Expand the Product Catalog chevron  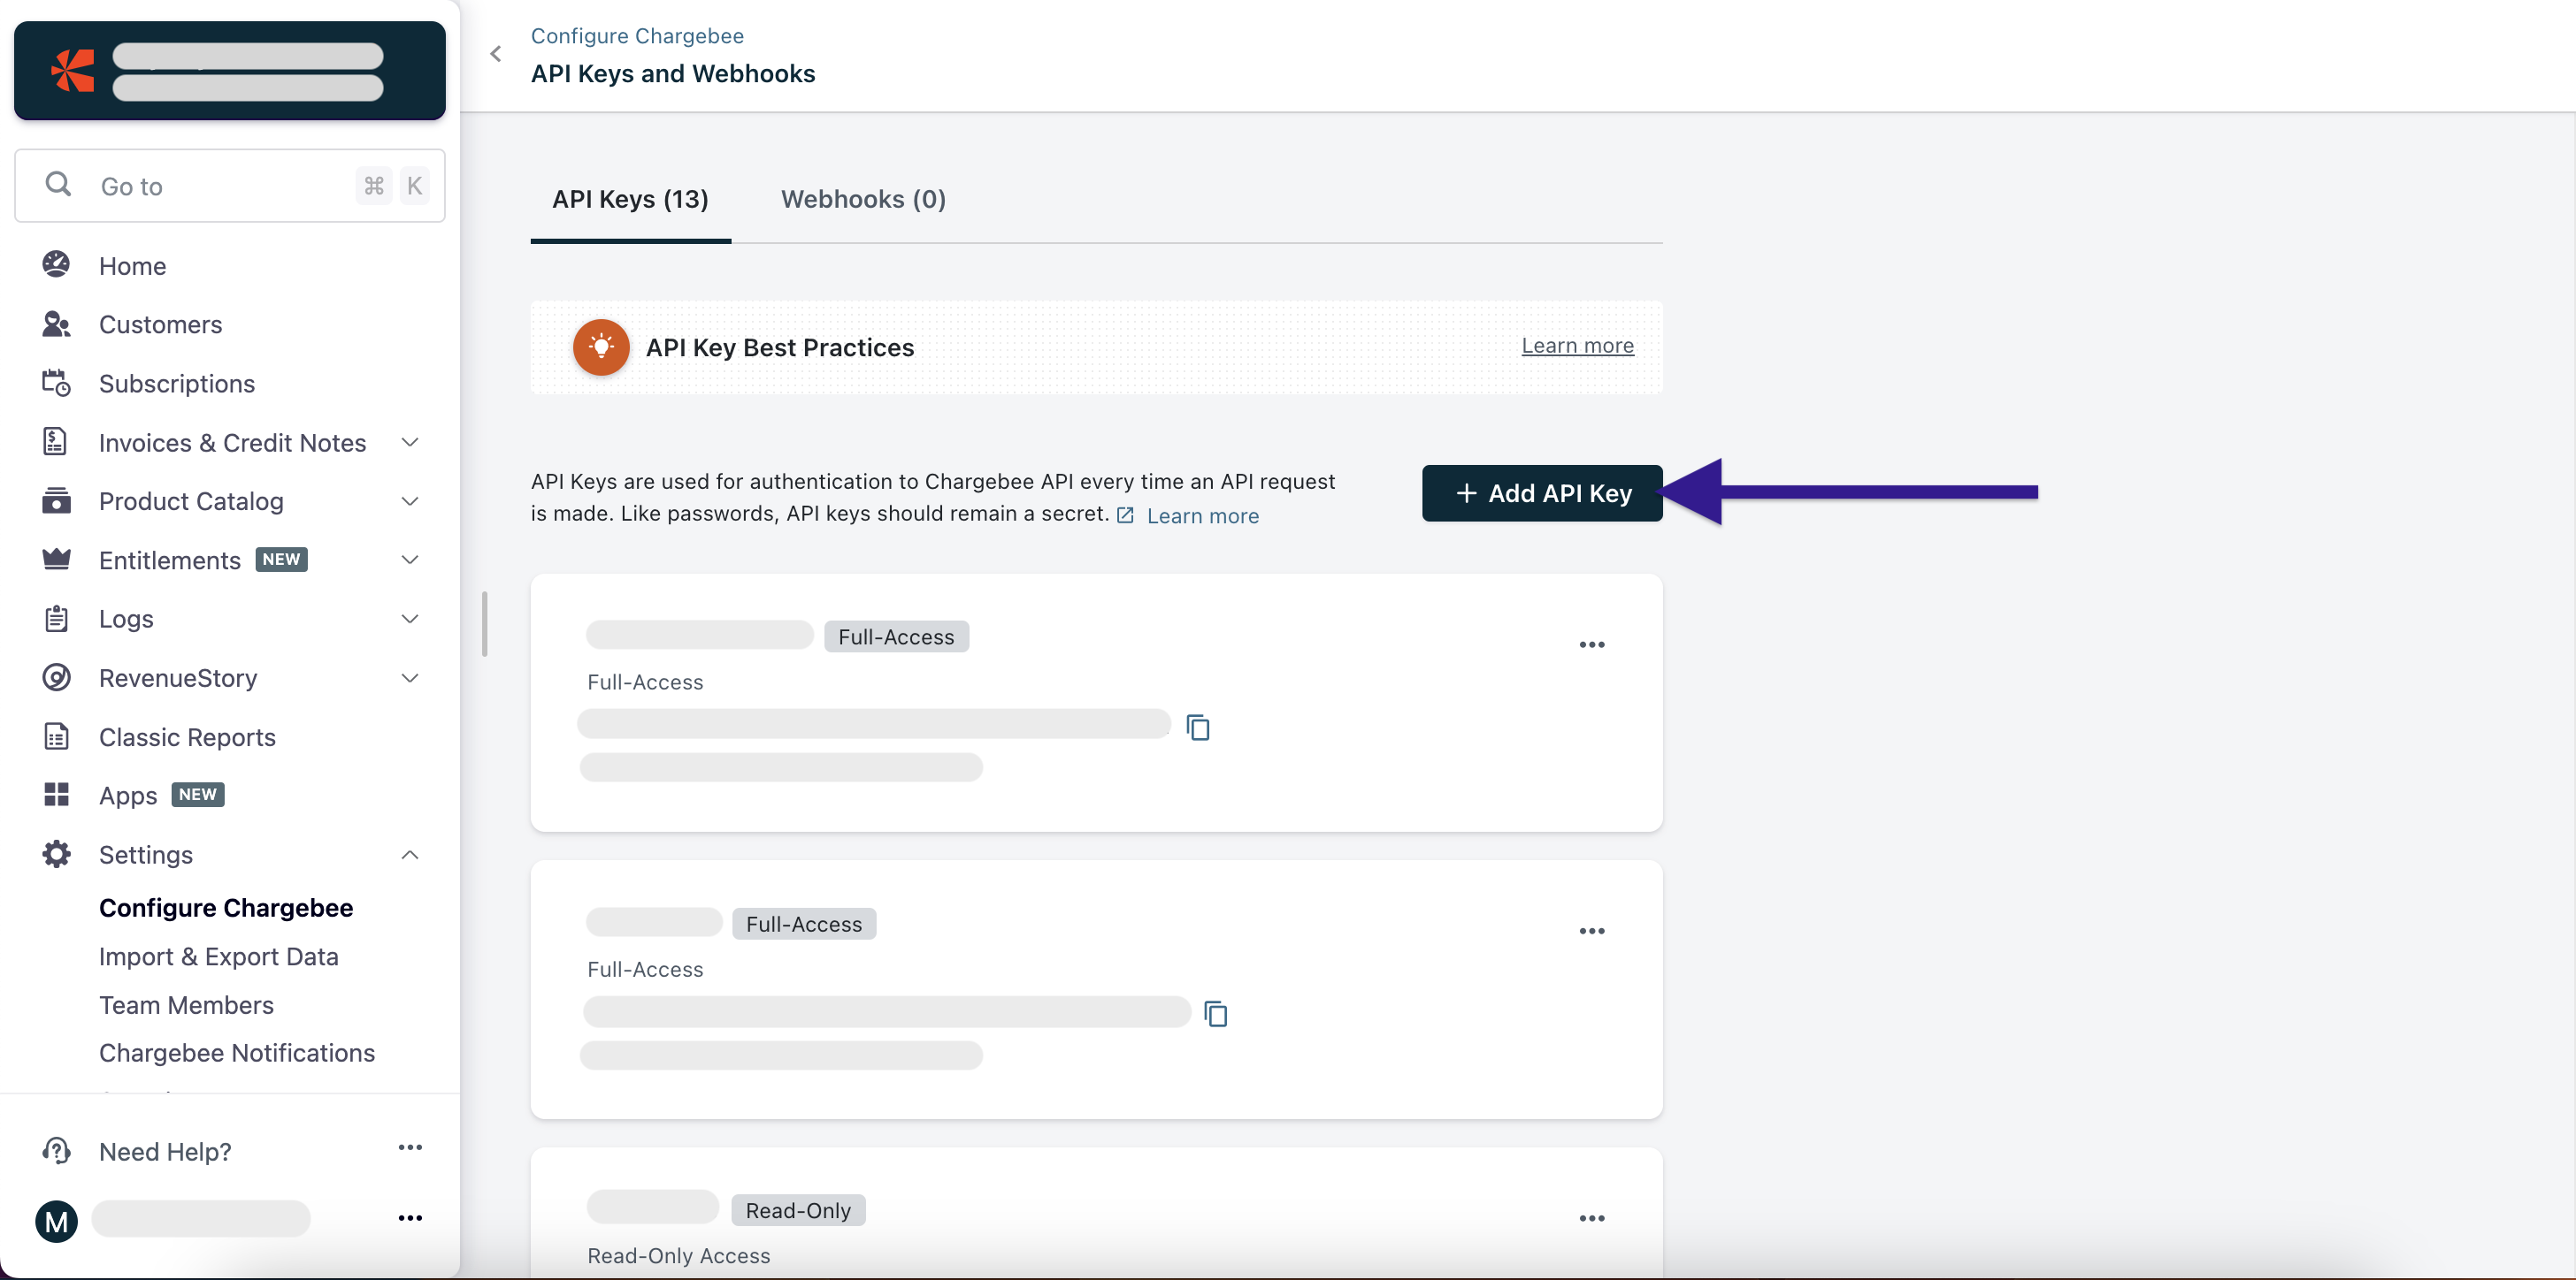[410, 500]
